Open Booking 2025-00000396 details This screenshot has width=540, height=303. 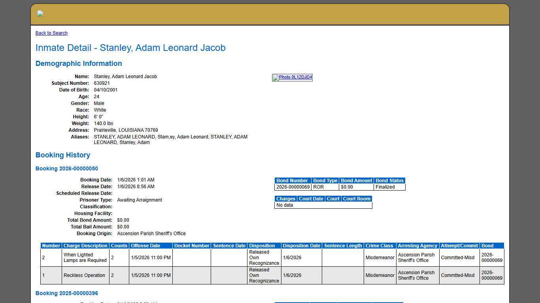point(66,293)
